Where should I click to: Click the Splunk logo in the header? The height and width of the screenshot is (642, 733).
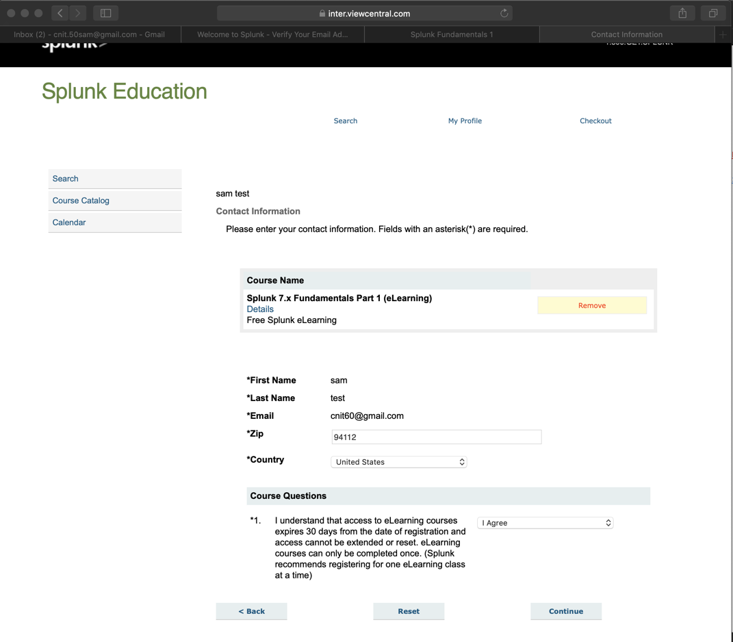(75, 46)
